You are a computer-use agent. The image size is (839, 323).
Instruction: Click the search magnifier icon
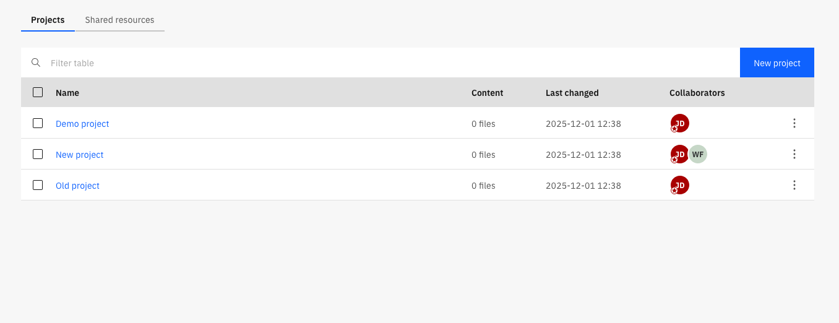point(36,62)
